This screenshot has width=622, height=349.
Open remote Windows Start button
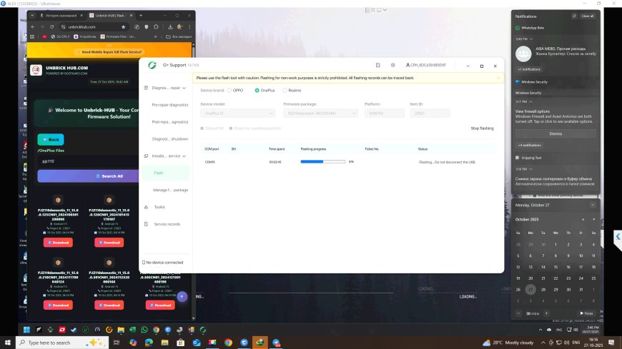26,330
